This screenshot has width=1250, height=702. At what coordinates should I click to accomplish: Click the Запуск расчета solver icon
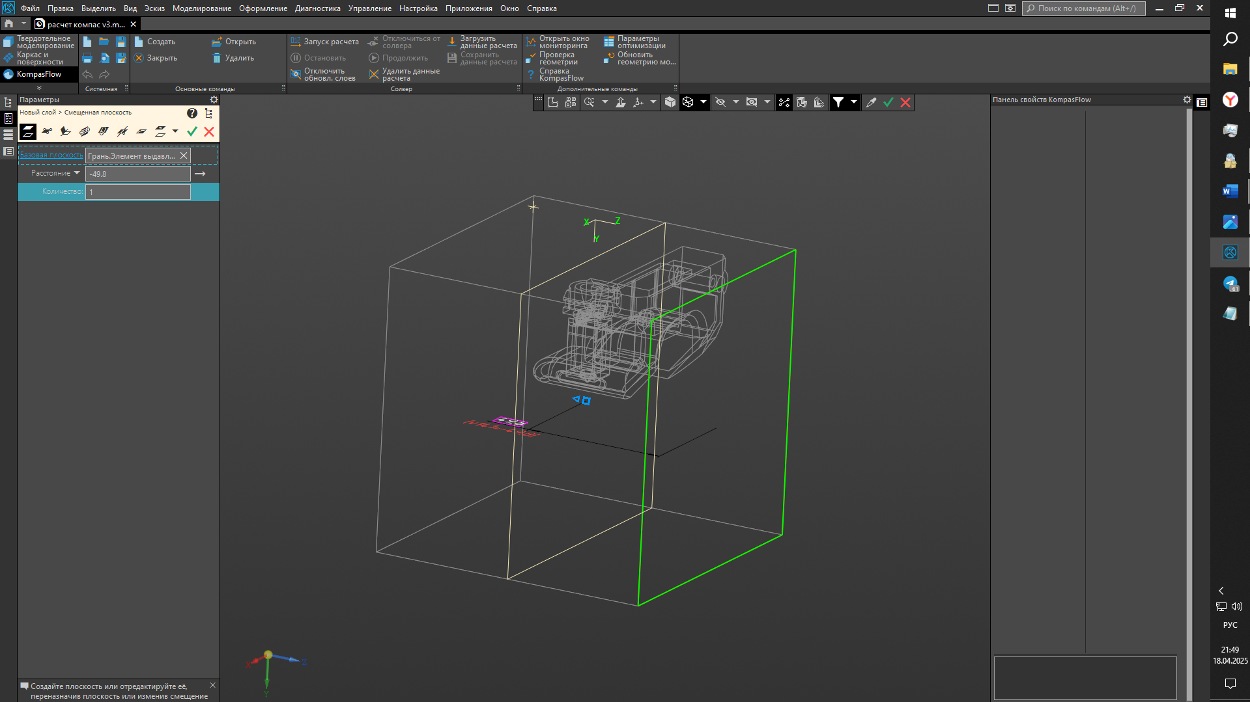296,42
